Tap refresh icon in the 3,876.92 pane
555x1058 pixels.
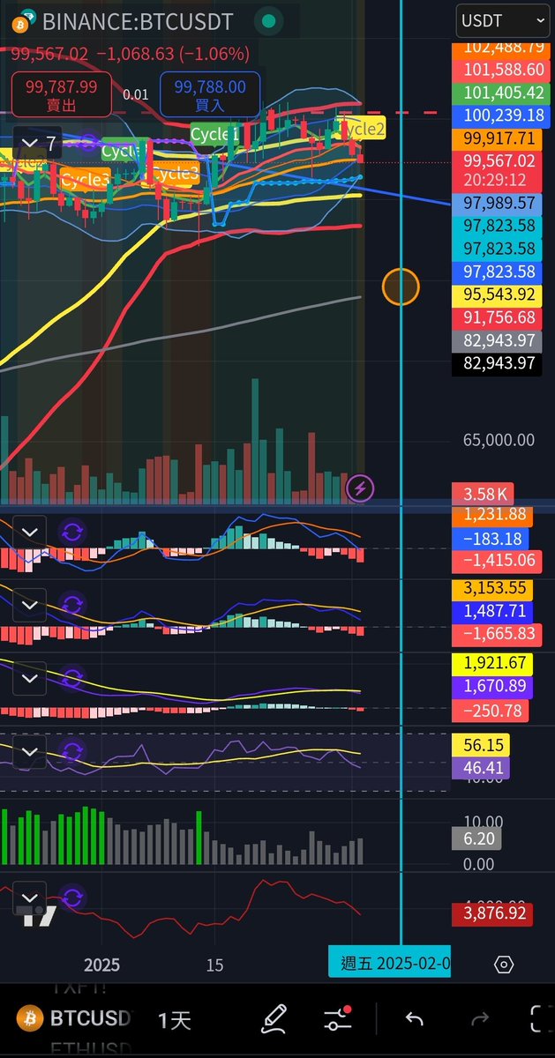[x=72, y=898]
